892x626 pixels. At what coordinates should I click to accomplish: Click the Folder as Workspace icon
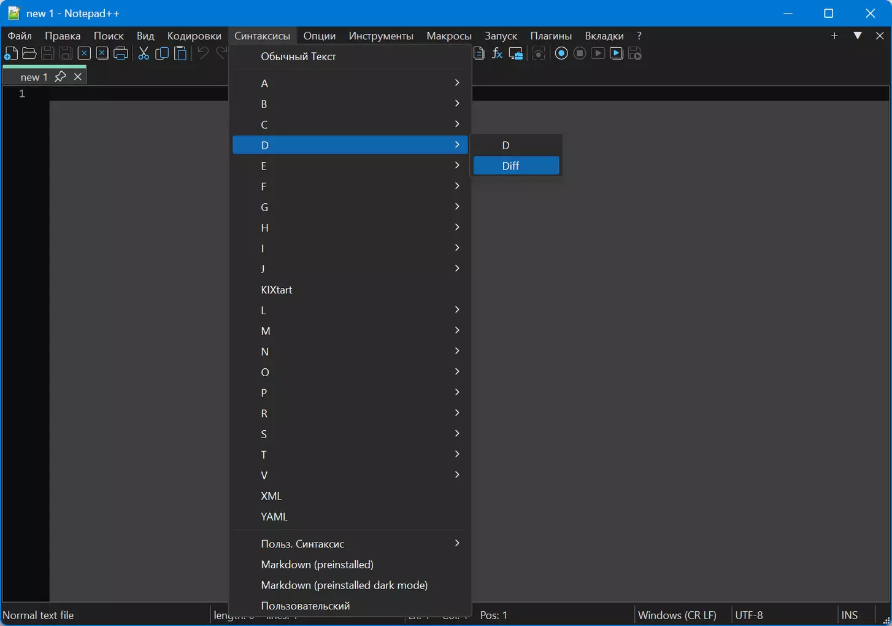[x=516, y=53]
